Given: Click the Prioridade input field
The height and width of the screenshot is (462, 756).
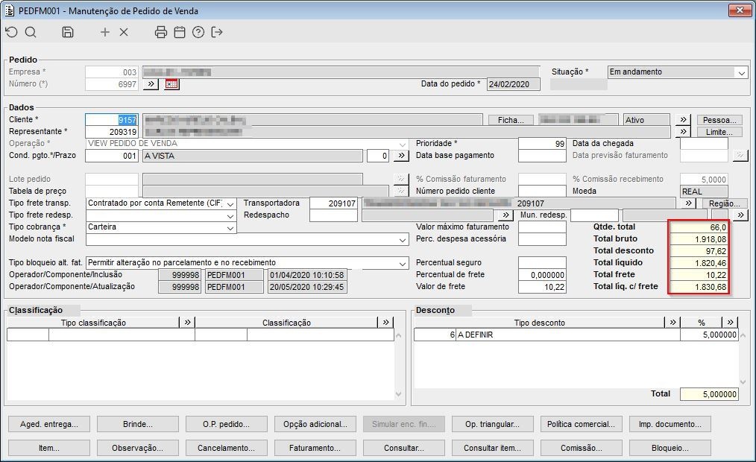Looking at the screenshot, I should 542,144.
